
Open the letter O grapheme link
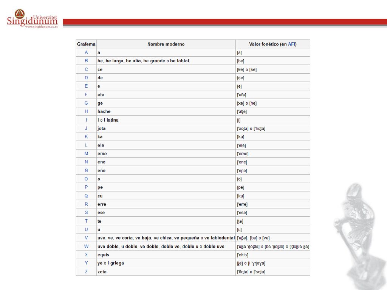[x=86, y=179]
